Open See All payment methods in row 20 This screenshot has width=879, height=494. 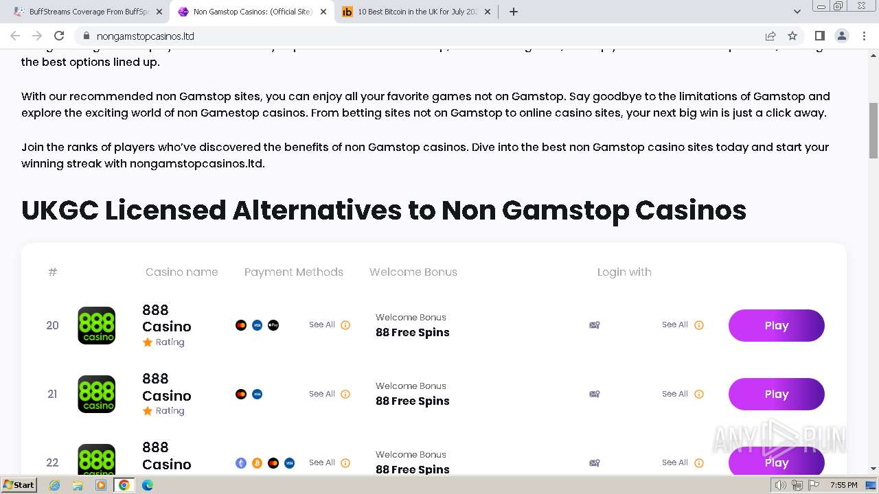click(x=322, y=325)
